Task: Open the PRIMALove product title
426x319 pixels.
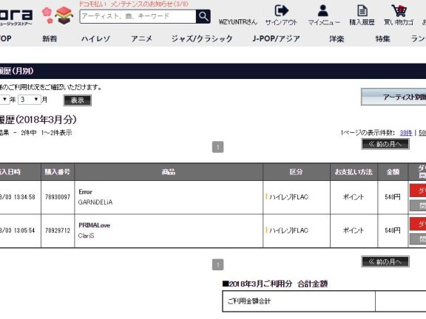Action: (x=94, y=225)
